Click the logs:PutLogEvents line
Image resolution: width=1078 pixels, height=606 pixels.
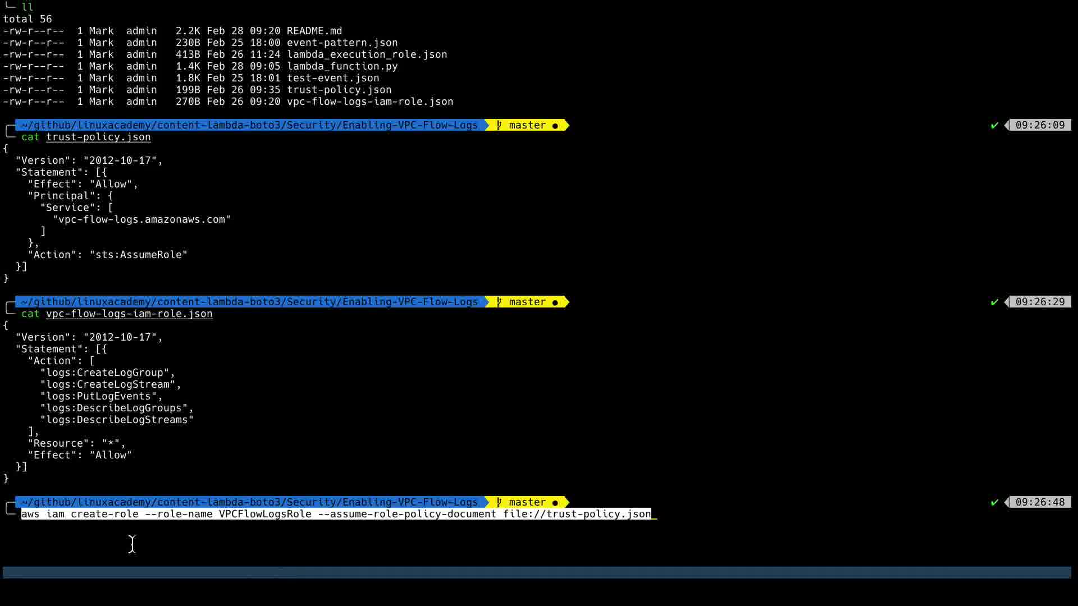[x=101, y=396]
